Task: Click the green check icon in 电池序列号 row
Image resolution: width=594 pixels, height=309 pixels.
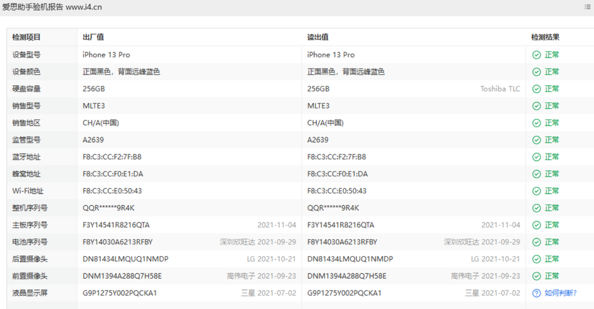Action: click(537, 242)
